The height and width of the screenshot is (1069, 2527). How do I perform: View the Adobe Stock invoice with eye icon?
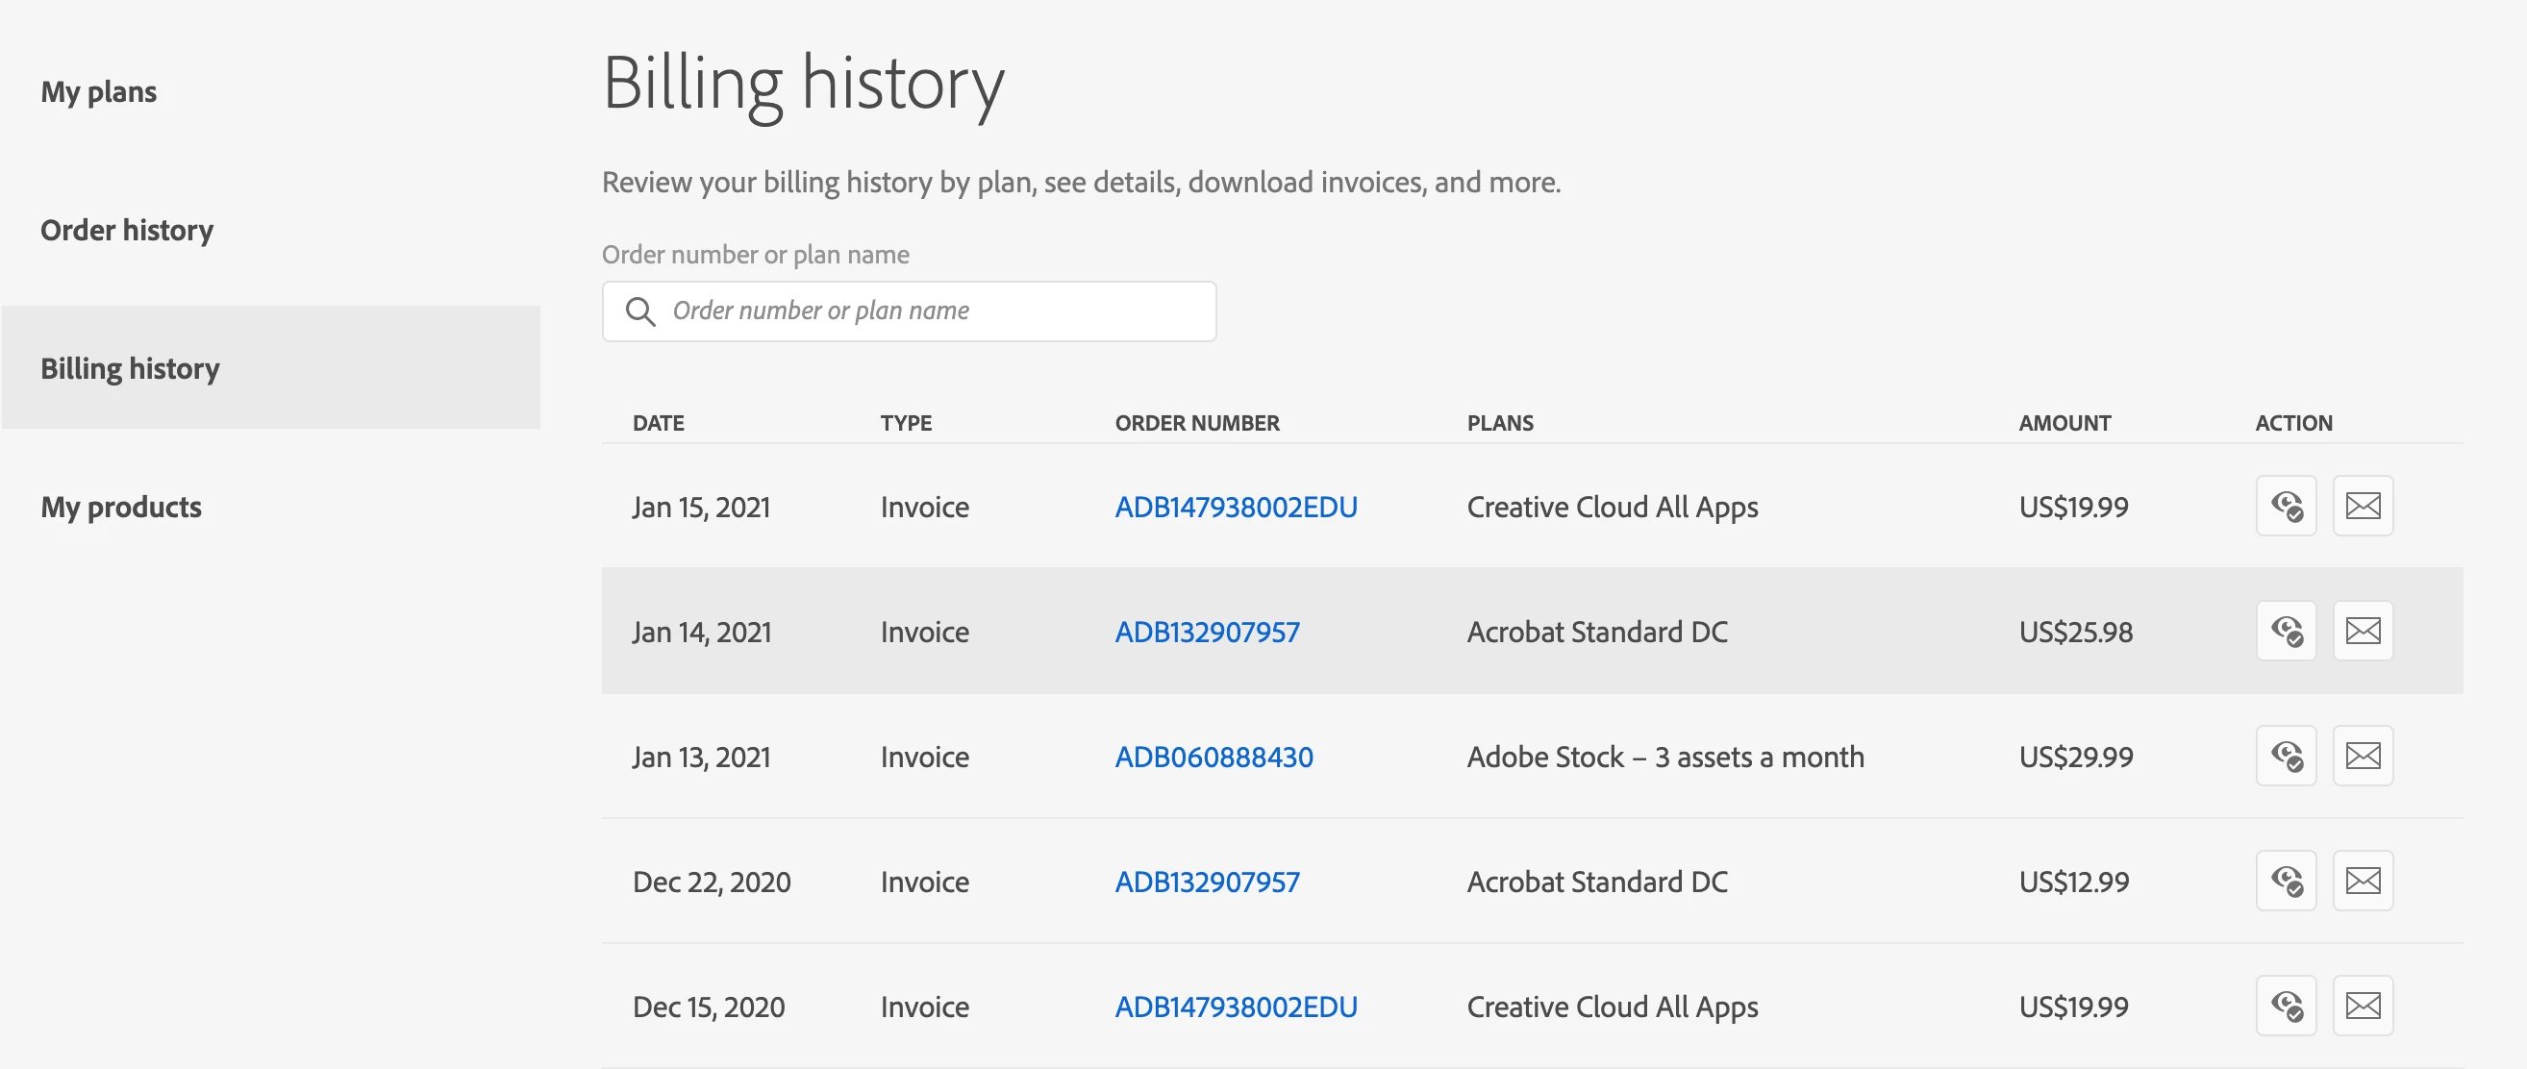(2286, 757)
